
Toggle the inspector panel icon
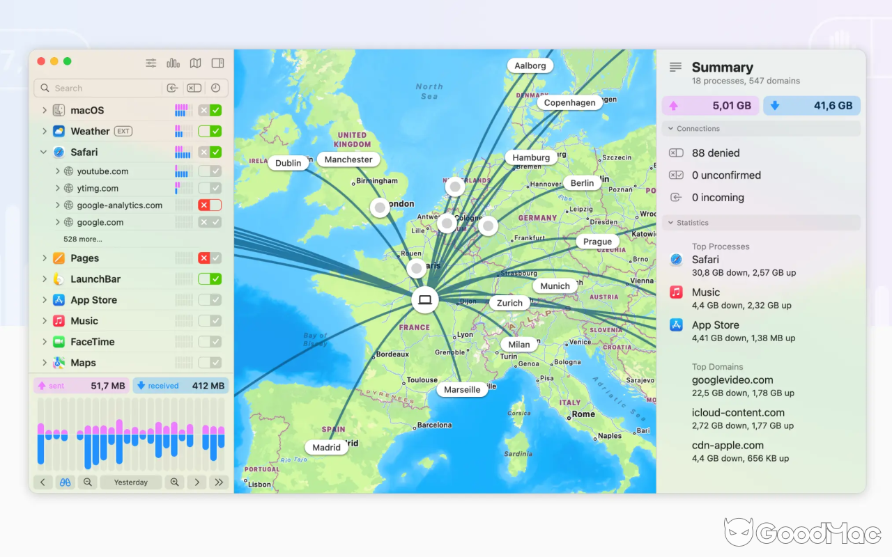(x=217, y=63)
